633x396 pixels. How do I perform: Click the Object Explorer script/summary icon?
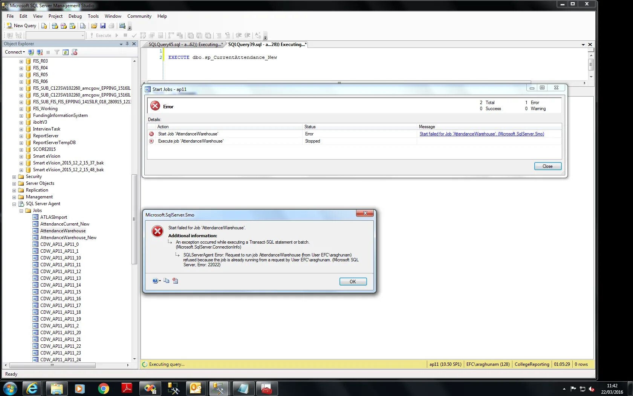coord(75,52)
